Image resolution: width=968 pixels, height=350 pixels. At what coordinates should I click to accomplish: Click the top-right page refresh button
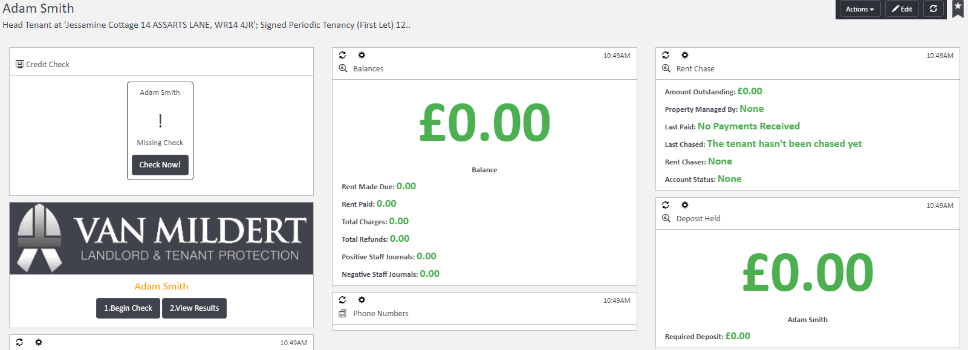(x=934, y=9)
